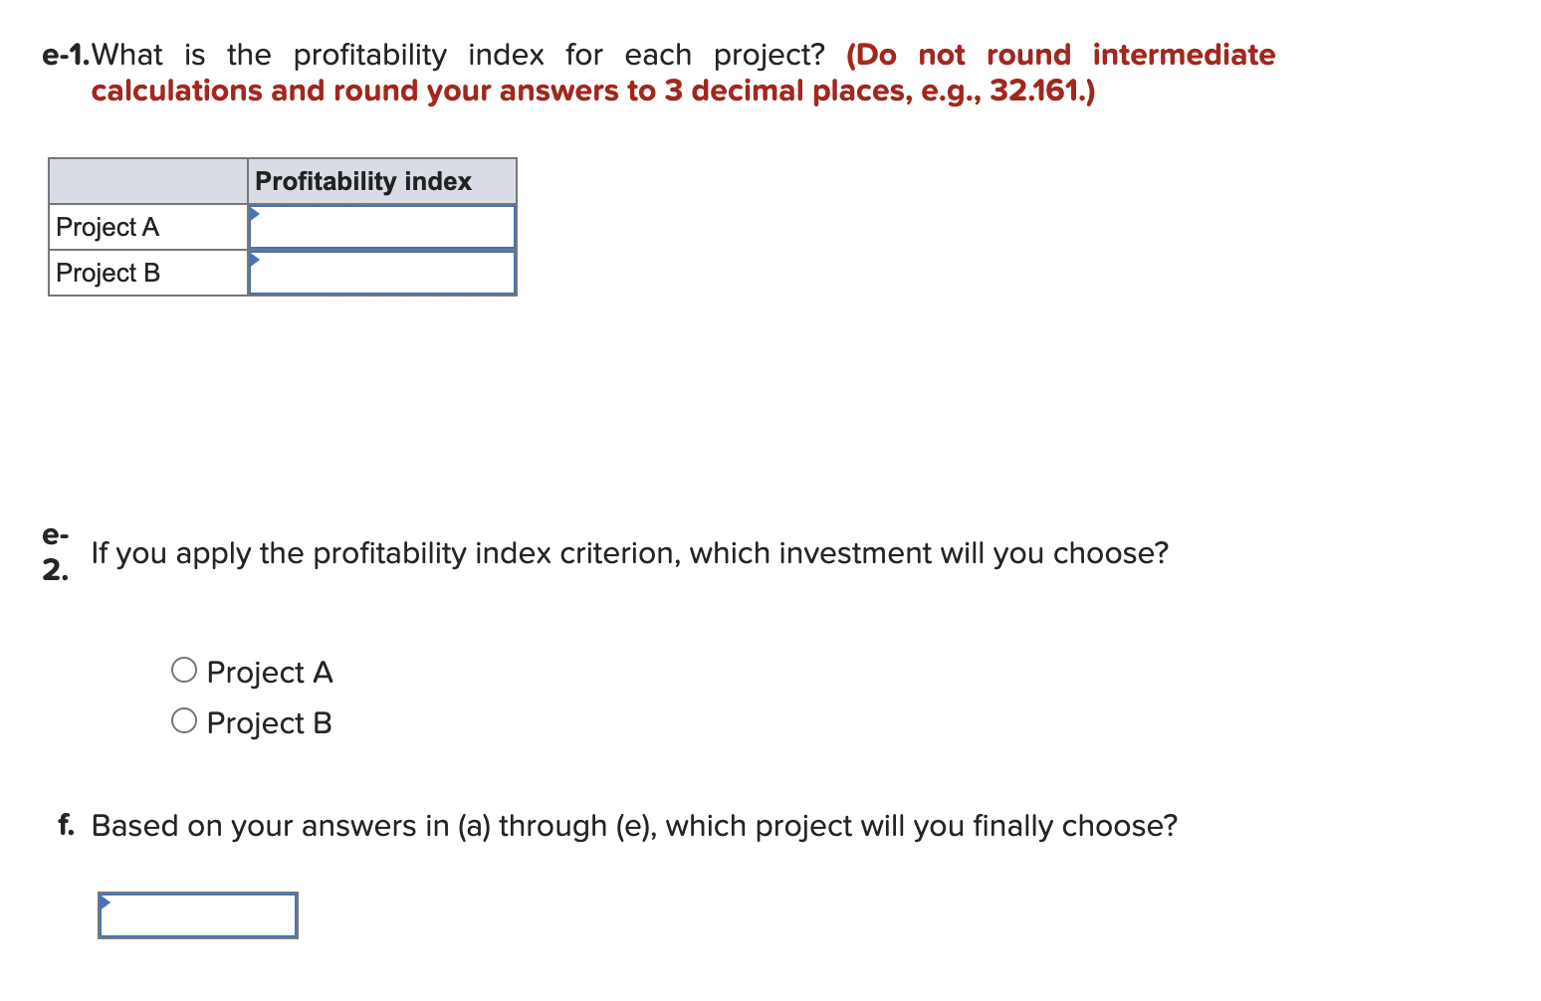Click the Project B row label in the table
This screenshot has width=1541, height=1001.
[x=107, y=273]
